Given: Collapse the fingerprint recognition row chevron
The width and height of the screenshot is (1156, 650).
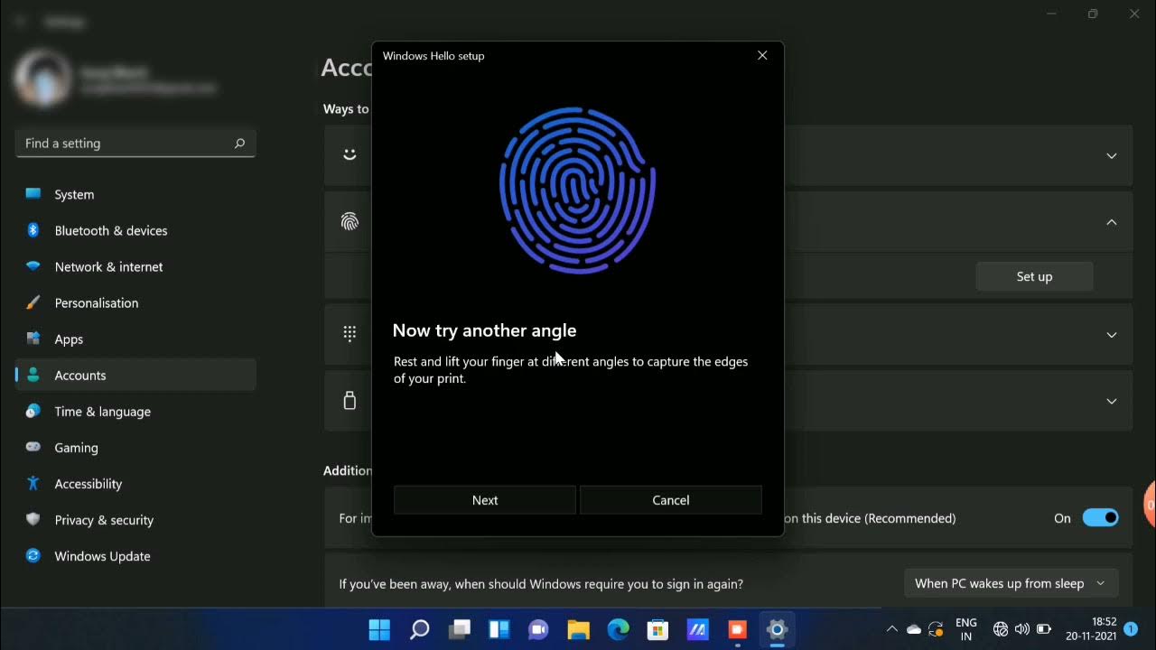Looking at the screenshot, I should pyautogui.click(x=1112, y=222).
